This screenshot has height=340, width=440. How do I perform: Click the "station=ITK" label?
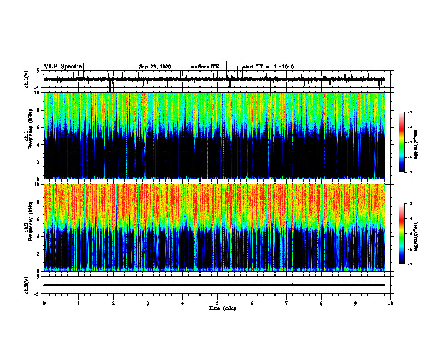(x=205, y=67)
